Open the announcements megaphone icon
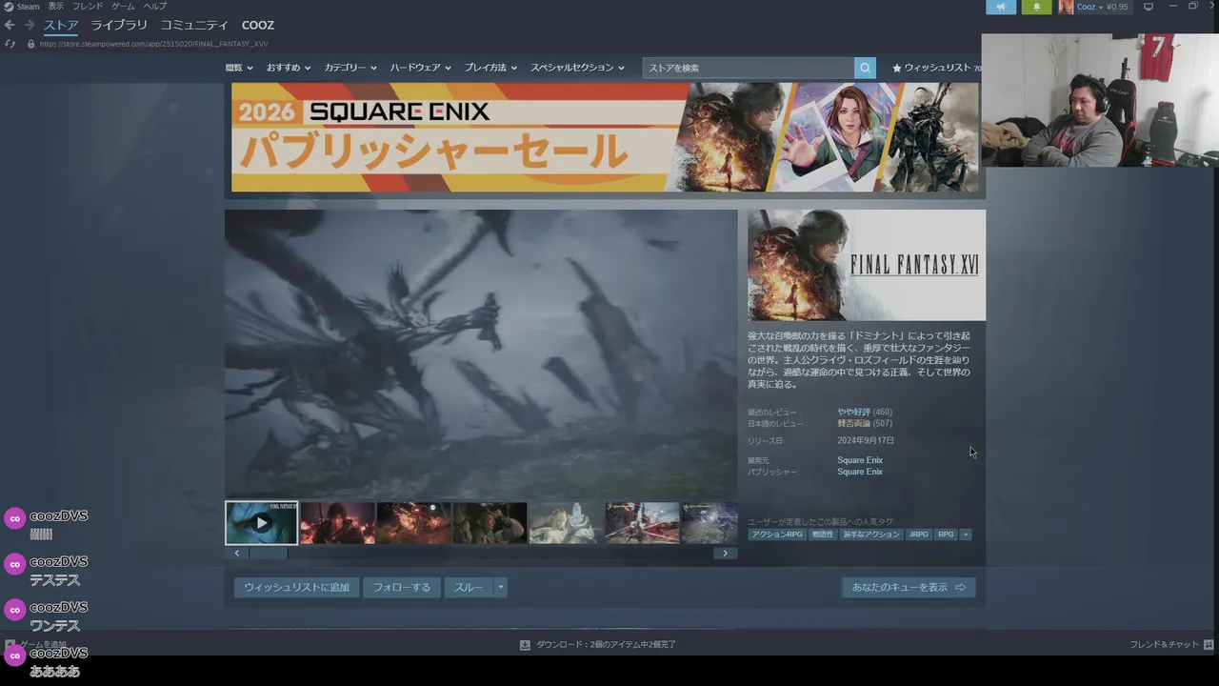This screenshot has height=686, width=1219. point(1001,7)
